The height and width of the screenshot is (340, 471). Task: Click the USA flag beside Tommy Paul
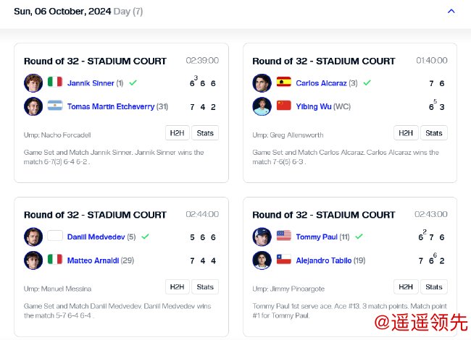284,236
